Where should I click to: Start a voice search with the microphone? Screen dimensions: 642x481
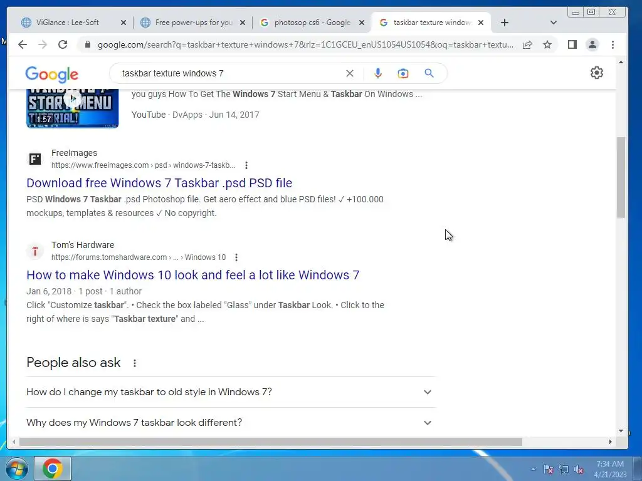tap(378, 73)
